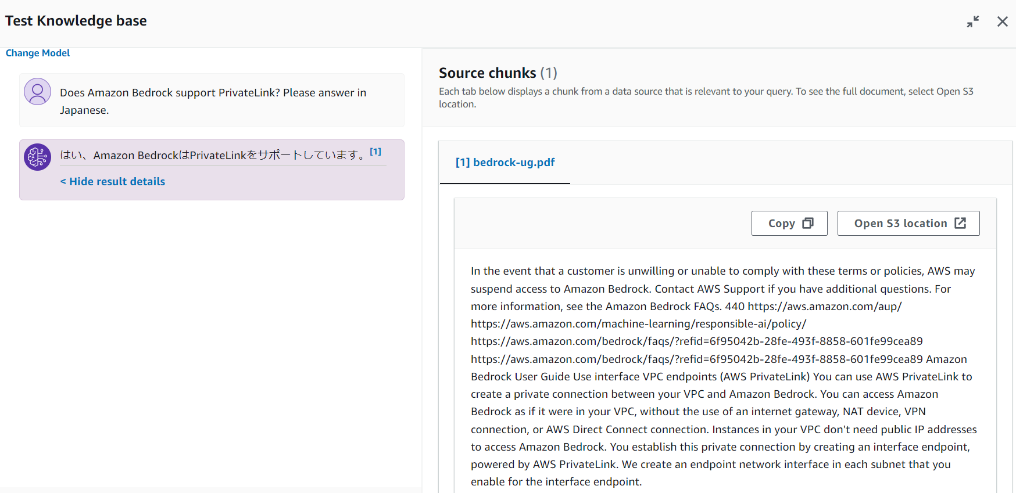1016x493 pixels.
Task: Select the citation [1] marker in the answer
Action: pos(376,151)
